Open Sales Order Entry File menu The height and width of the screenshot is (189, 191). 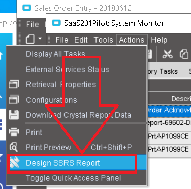[33, 24]
